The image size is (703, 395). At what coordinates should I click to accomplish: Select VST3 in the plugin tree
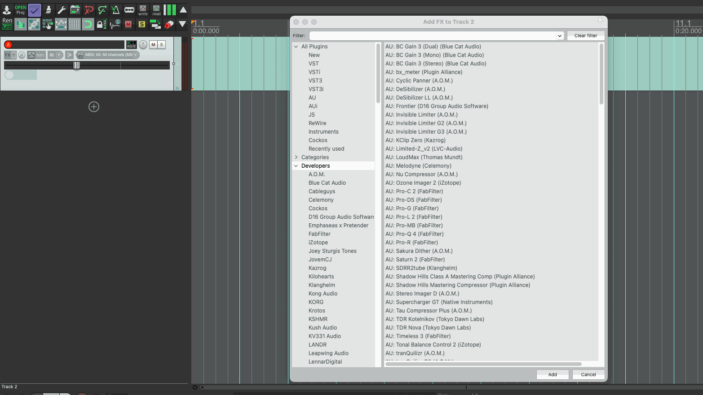click(315, 81)
